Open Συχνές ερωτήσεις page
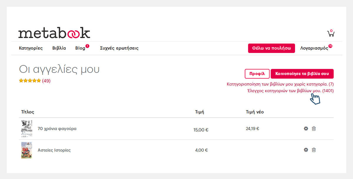 click(x=119, y=48)
